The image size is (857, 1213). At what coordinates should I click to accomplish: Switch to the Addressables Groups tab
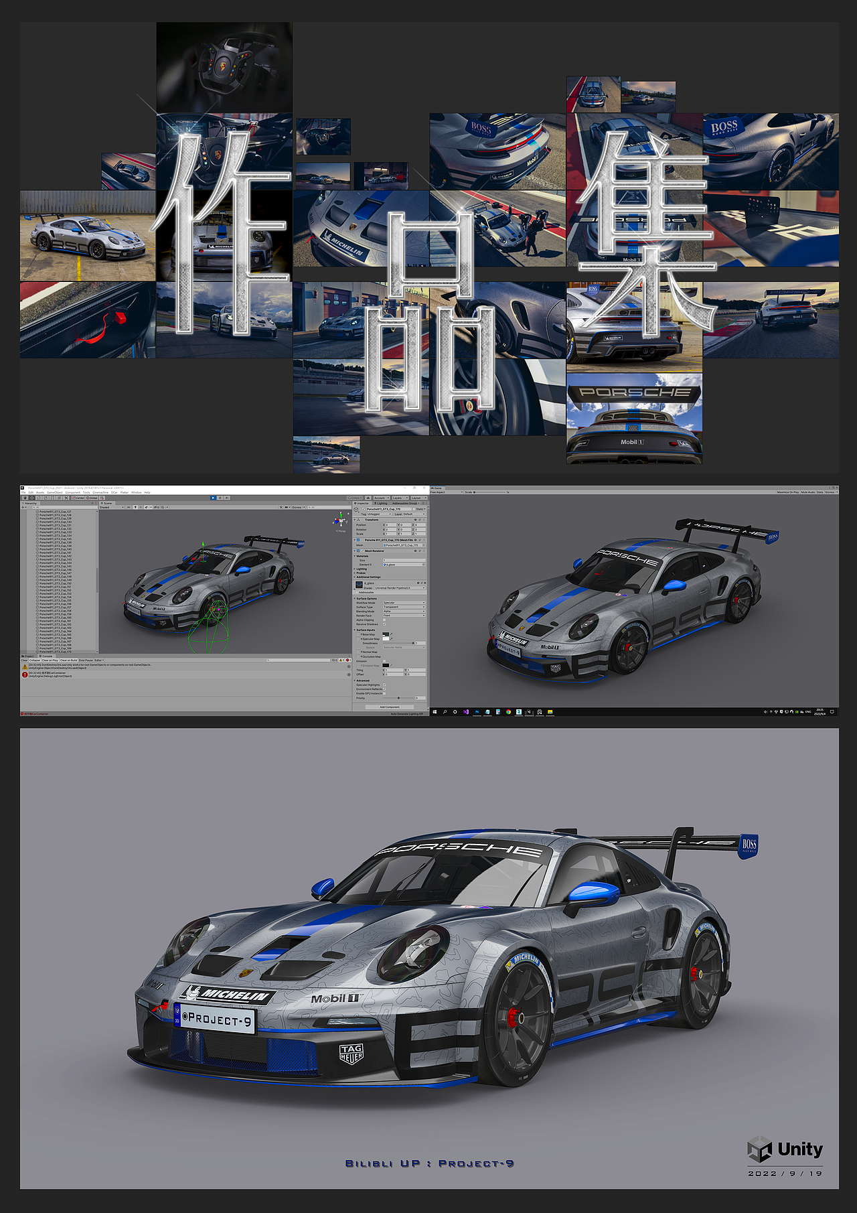pos(406,503)
